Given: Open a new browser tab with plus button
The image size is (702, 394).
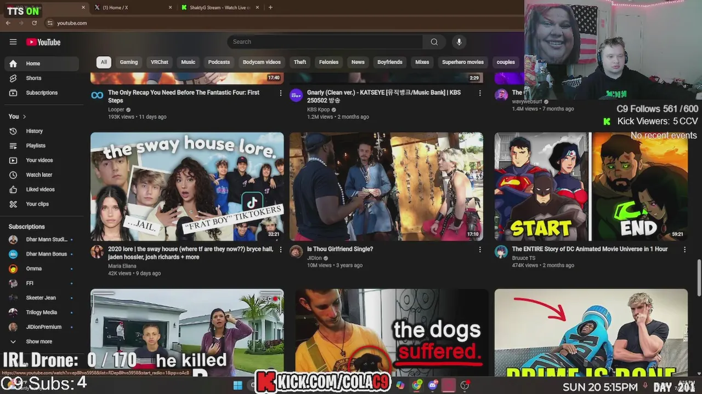Looking at the screenshot, I should 270,7.
